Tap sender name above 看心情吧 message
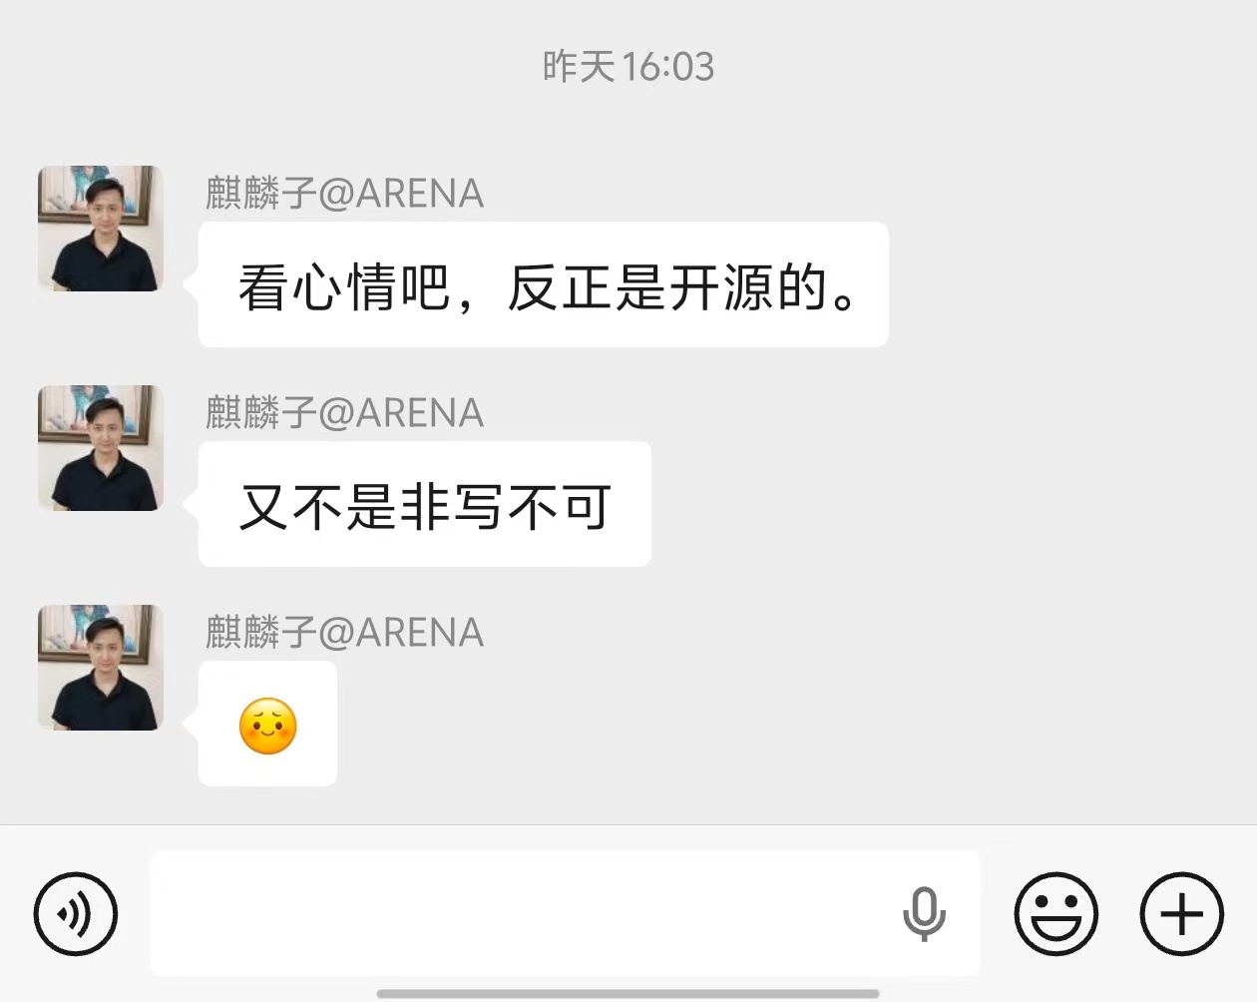This screenshot has width=1257, height=1002. point(345,193)
